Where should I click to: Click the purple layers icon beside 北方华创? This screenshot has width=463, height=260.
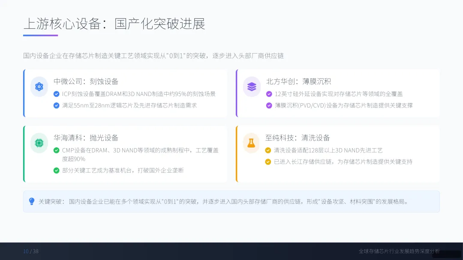252,87
